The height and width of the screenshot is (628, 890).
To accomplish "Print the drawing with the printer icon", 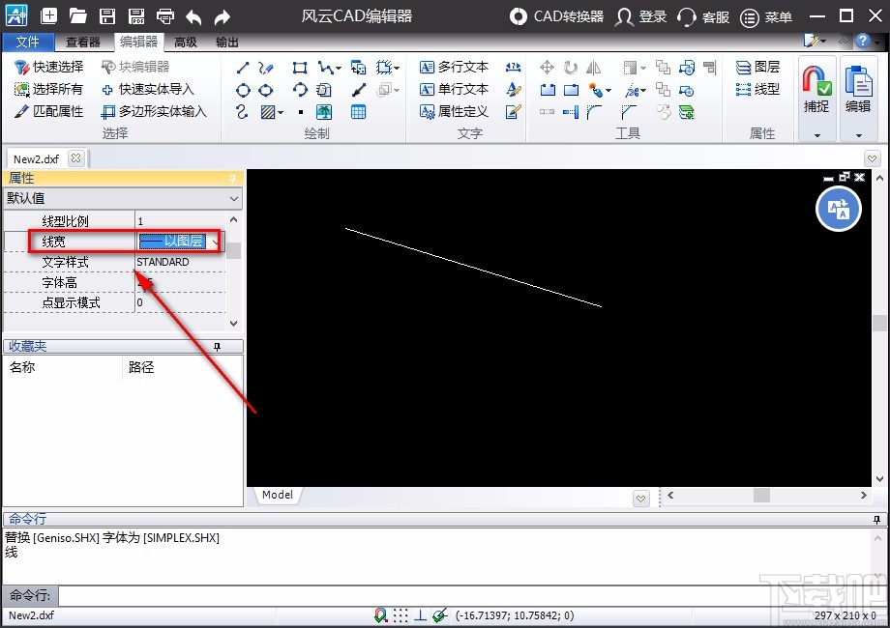I will [165, 15].
